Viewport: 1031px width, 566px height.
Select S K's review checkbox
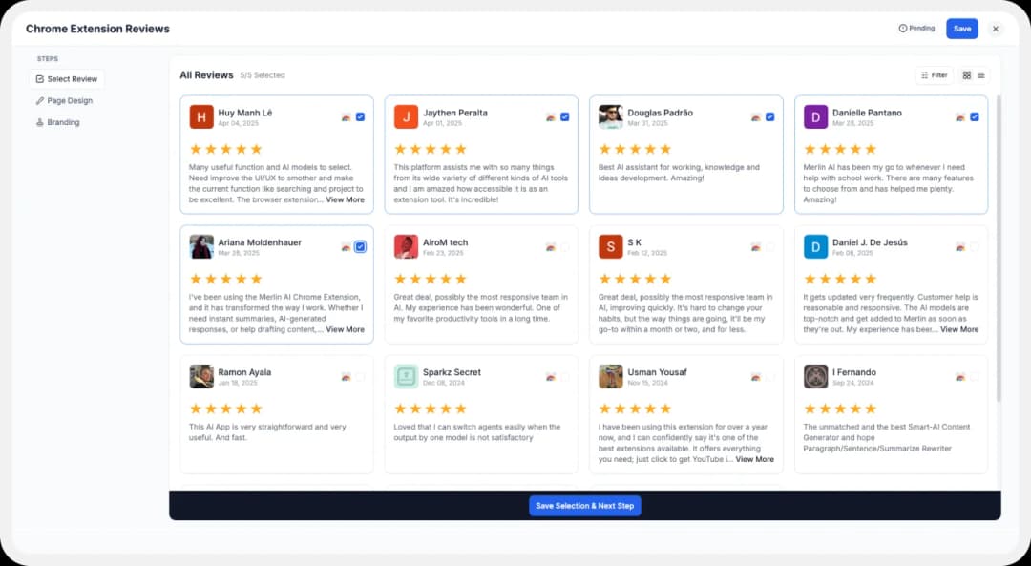(768, 246)
